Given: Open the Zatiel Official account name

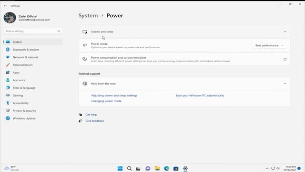Looking at the screenshot, I should pyautogui.click(x=28, y=16).
